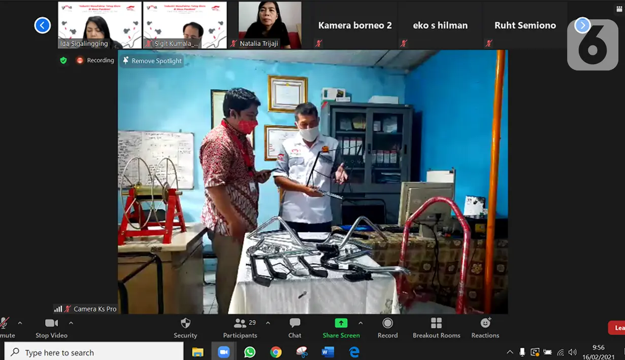Click muted mic icon on Natalia Trijaji

coord(234,44)
